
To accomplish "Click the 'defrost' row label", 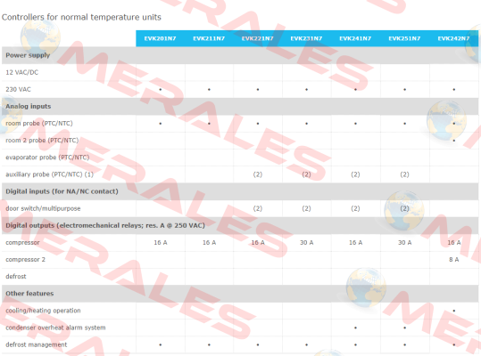I will pos(16,277).
